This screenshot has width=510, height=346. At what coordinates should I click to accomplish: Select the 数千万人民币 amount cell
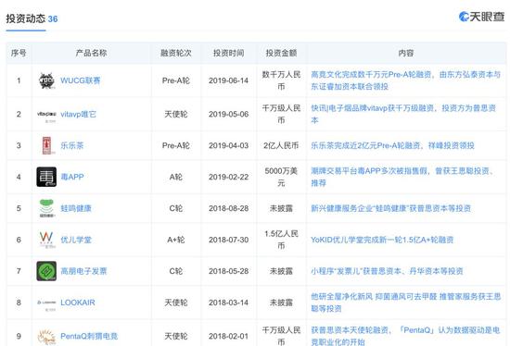coord(281,80)
